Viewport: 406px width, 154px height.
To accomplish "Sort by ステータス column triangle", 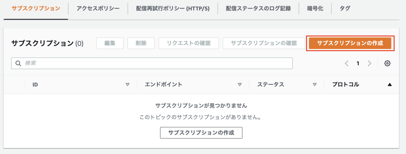I will click(315, 85).
